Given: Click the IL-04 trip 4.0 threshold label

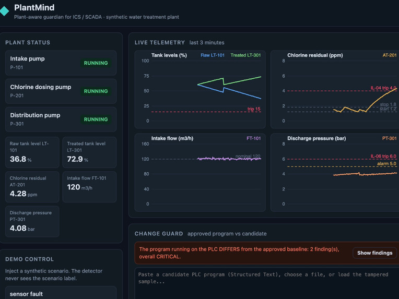Looking at the screenshot, I should 383,88.
